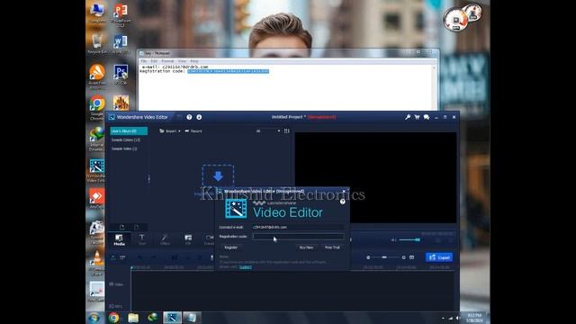Open the Wondershare Video Editor desktop shortcut
This screenshot has width=576, height=324.
click(96, 170)
